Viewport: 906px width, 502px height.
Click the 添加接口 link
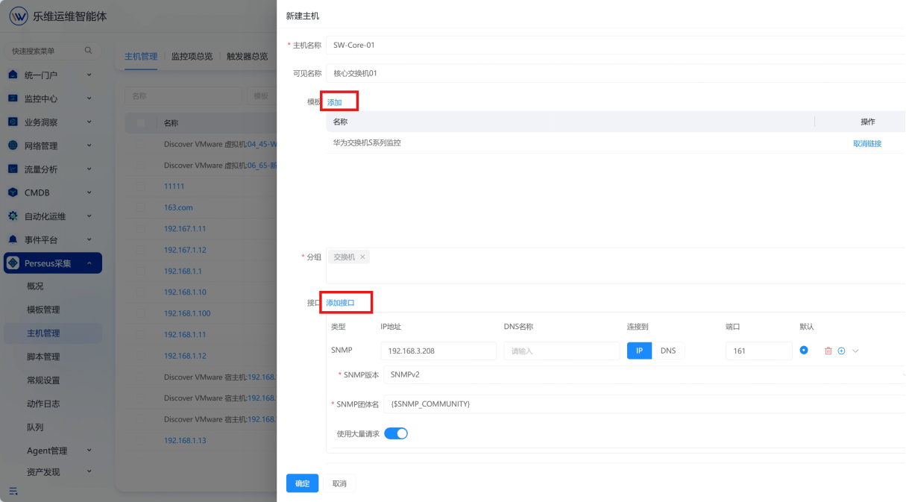coord(340,303)
